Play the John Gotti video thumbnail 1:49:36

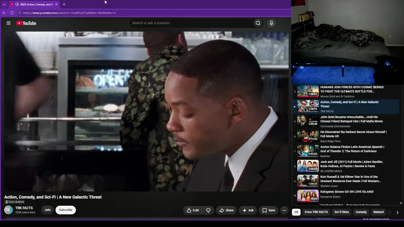click(308, 121)
